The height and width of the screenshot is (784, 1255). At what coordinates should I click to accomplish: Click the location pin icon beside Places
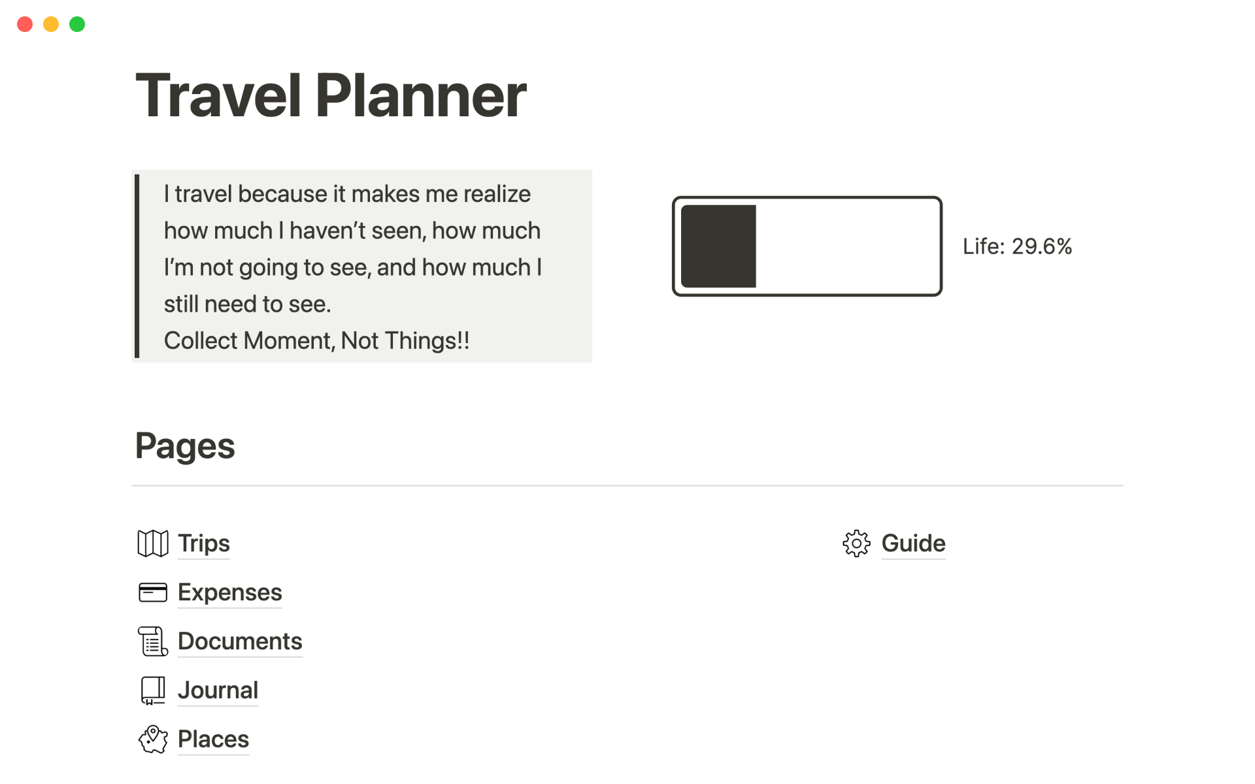(x=153, y=740)
